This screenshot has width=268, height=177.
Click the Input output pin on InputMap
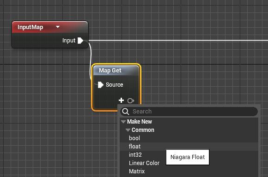coord(80,41)
